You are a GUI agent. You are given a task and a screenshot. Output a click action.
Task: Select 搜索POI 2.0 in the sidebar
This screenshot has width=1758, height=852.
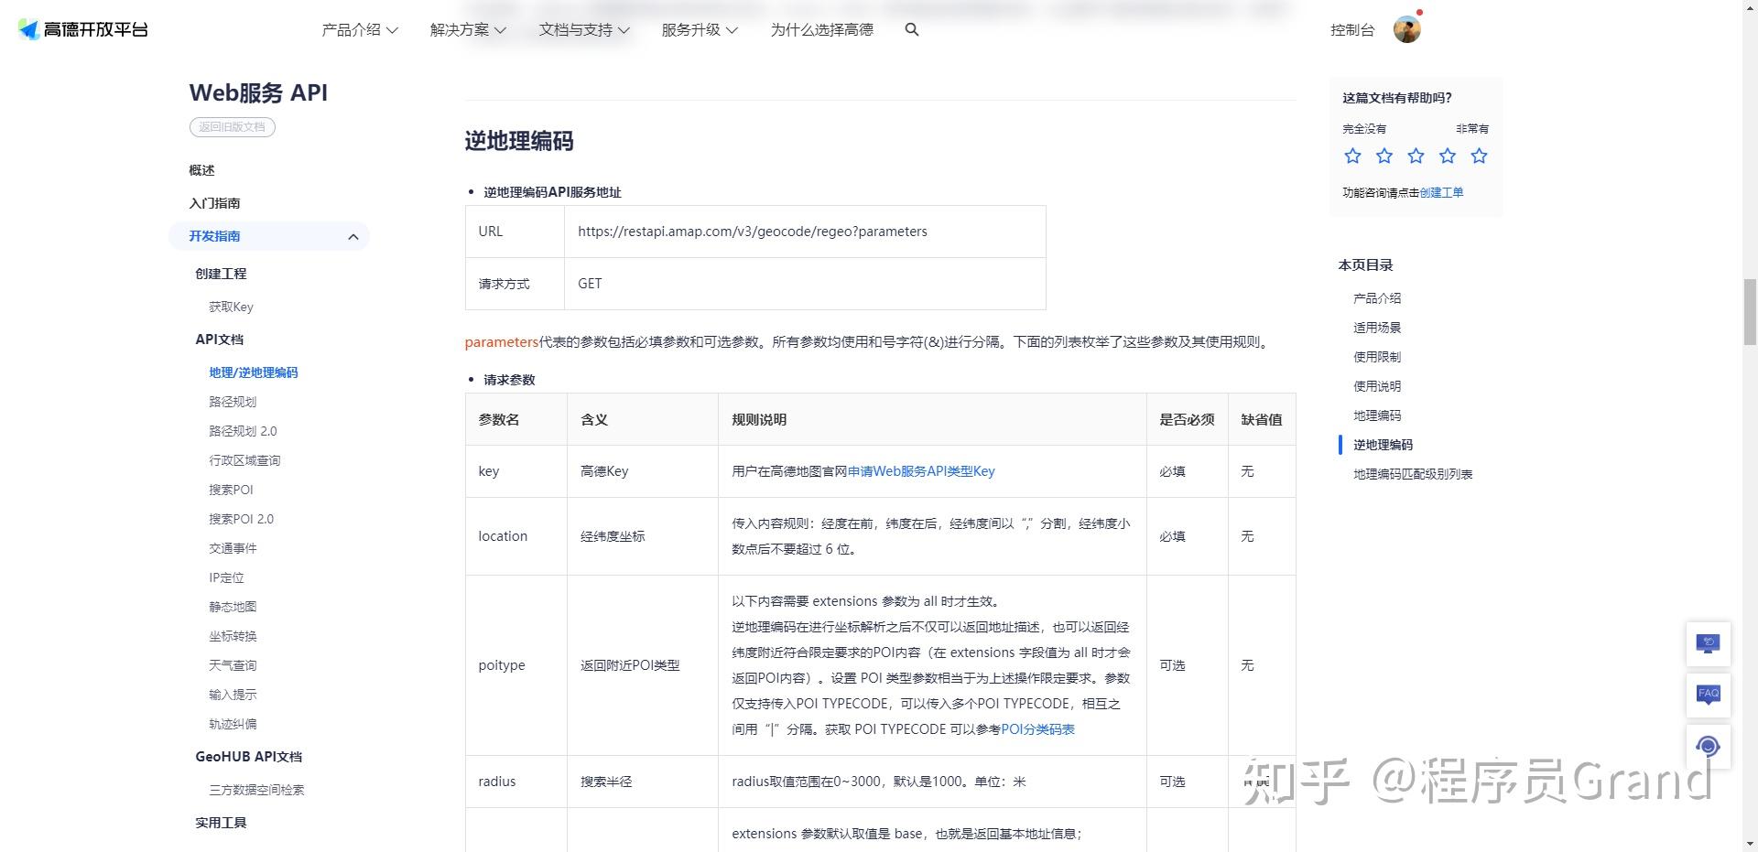tap(241, 519)
